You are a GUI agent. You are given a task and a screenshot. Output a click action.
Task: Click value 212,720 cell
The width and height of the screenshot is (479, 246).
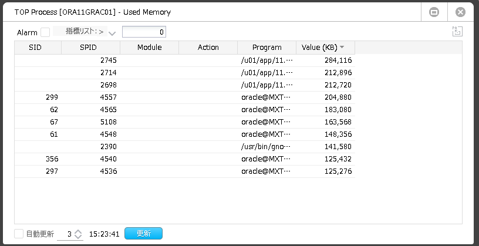click(325, 85)
